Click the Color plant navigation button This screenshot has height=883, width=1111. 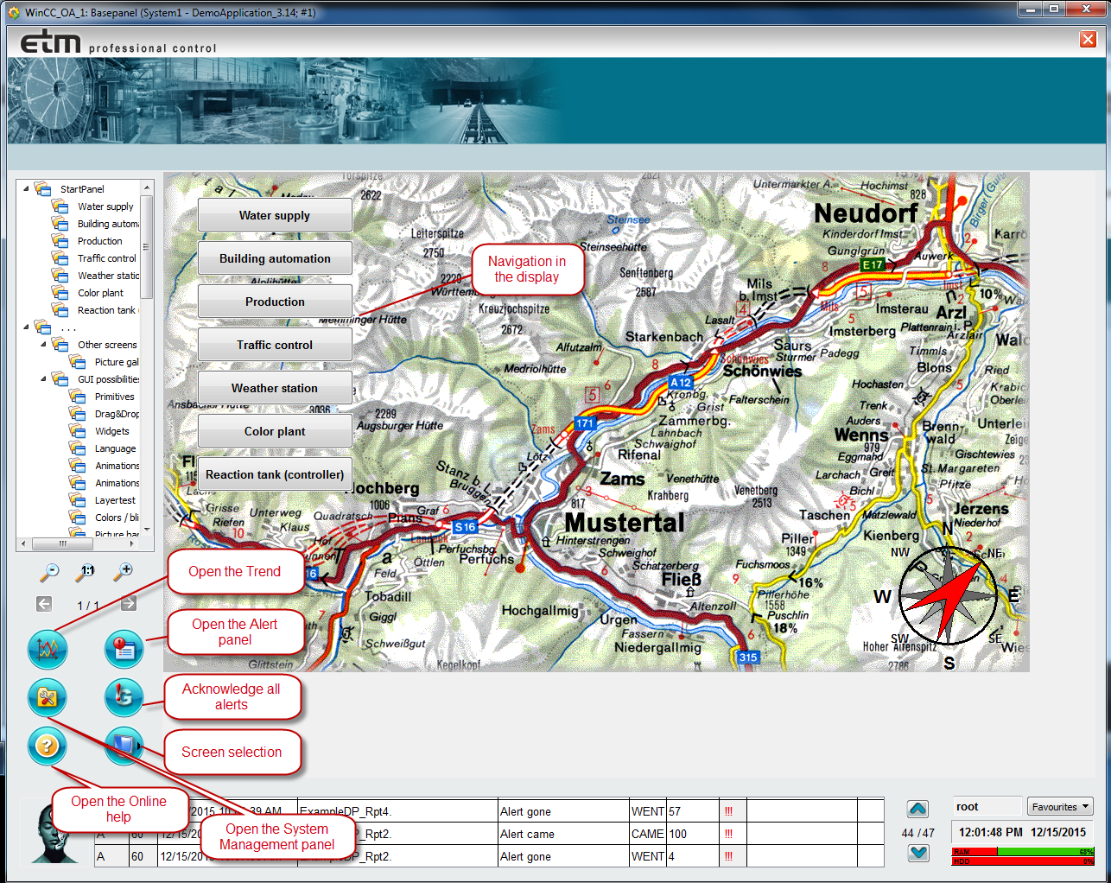coord(275,431)
